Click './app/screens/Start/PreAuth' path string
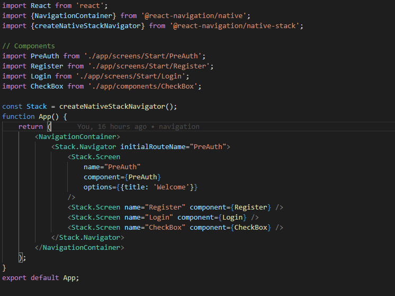Image resolution: width=395 pixels, height=296 pixels. [x=143, y=56]
